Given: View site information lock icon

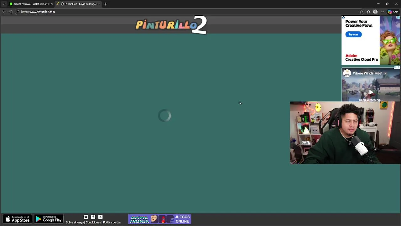Looking at the screenshot, I should click(18, 12).
